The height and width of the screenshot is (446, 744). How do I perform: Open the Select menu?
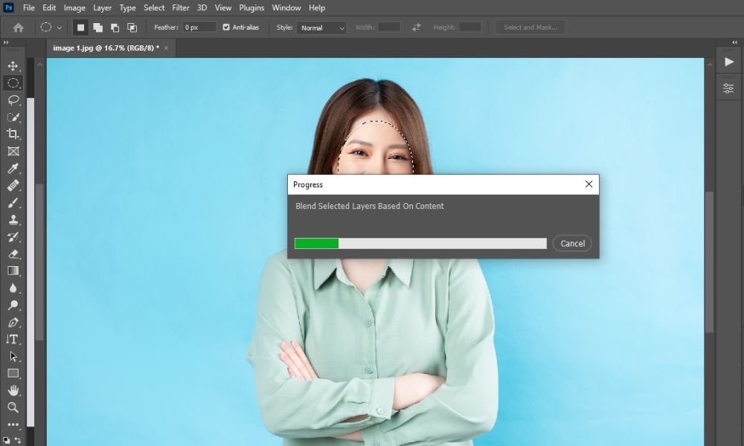pos(154,7)
